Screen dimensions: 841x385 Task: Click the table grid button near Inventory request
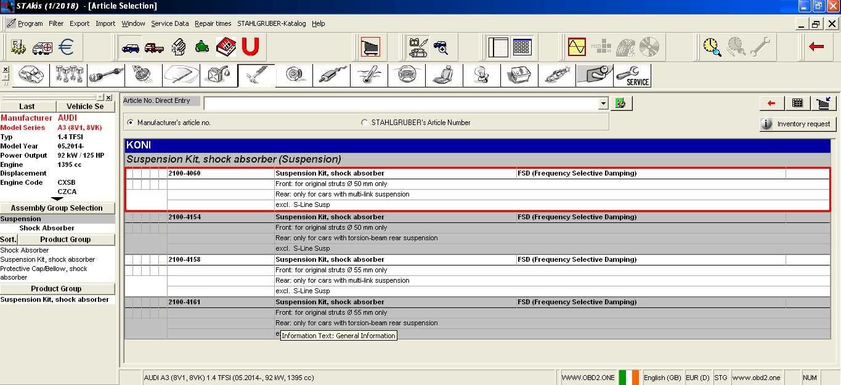tap(798, 103)
